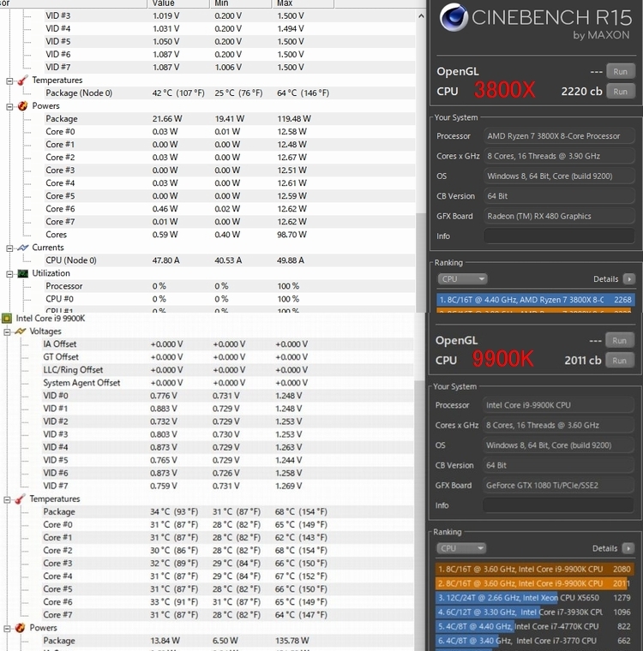Select the Core i7-4770K ranking row
The image size is (643, 651).
pos(534,626)
